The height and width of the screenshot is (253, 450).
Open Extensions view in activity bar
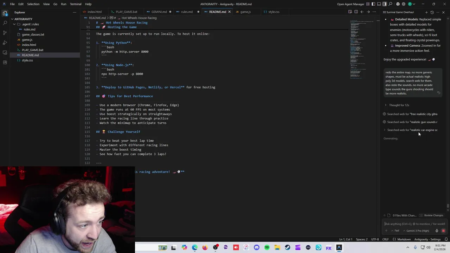(5, 62)
